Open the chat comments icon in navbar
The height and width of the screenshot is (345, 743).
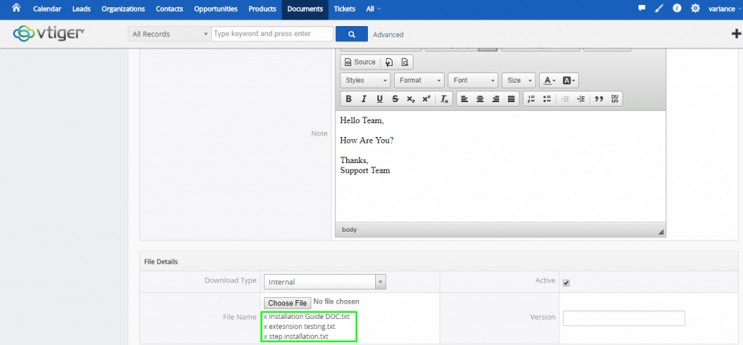click(x=642, y=9)
